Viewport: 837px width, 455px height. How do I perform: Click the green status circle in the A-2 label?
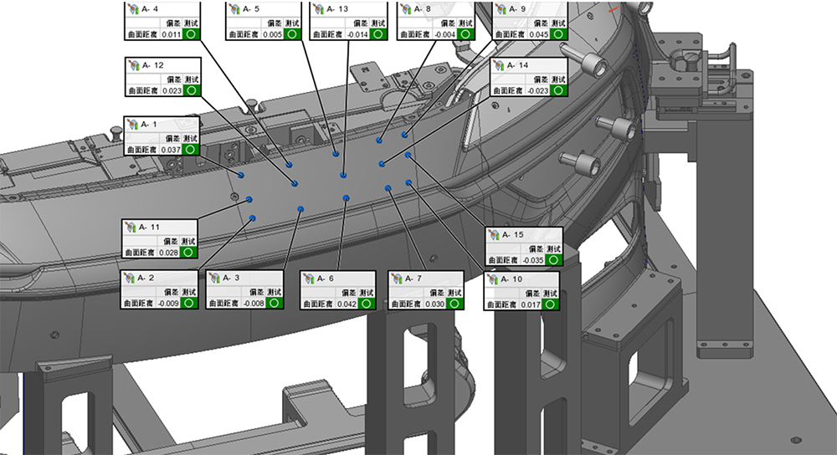tap(189, 304)
